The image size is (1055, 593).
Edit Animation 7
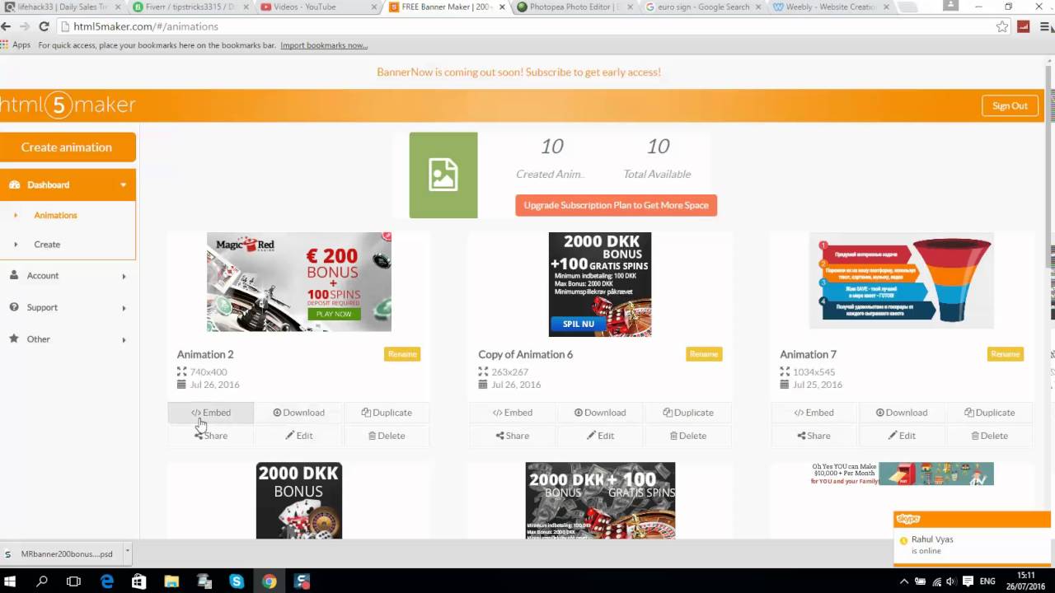click(x=902, y=436)
